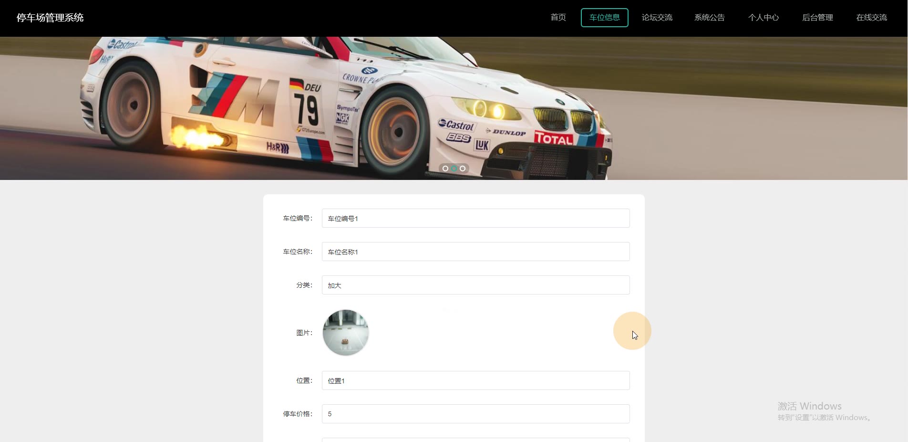Click the 位置 input field
The width and height of the screenshot is (908, 442).
(475, 380)
